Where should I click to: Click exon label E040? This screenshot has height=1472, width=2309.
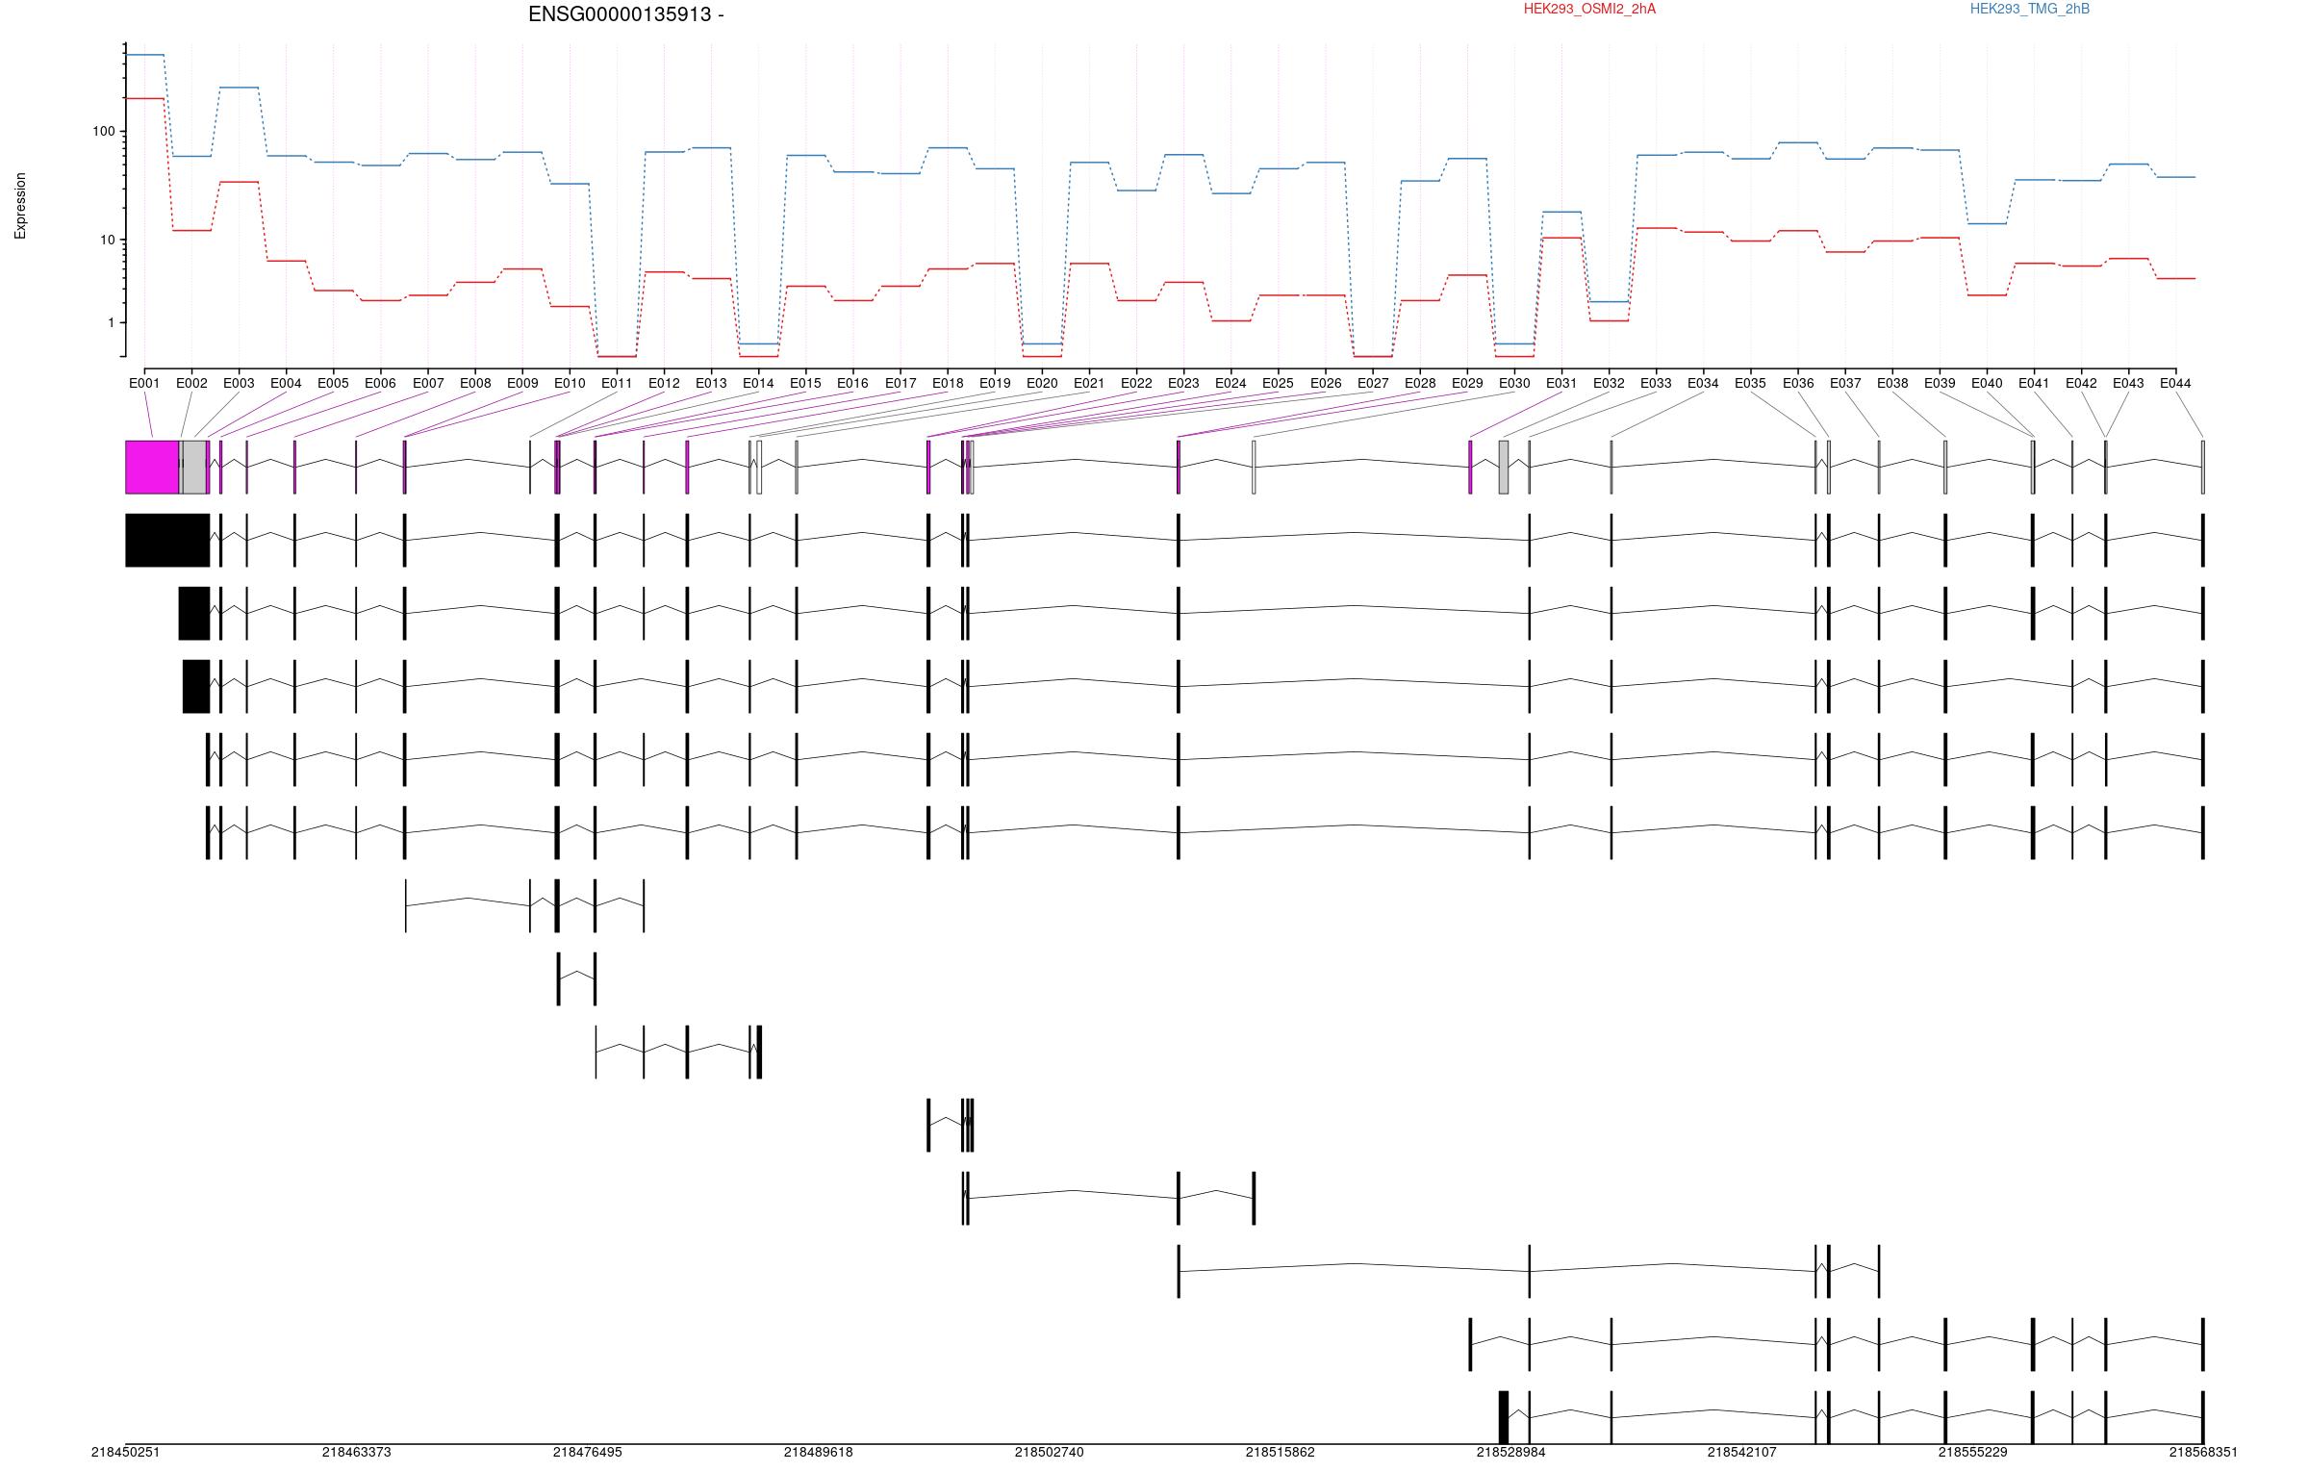click(1987, 383)
